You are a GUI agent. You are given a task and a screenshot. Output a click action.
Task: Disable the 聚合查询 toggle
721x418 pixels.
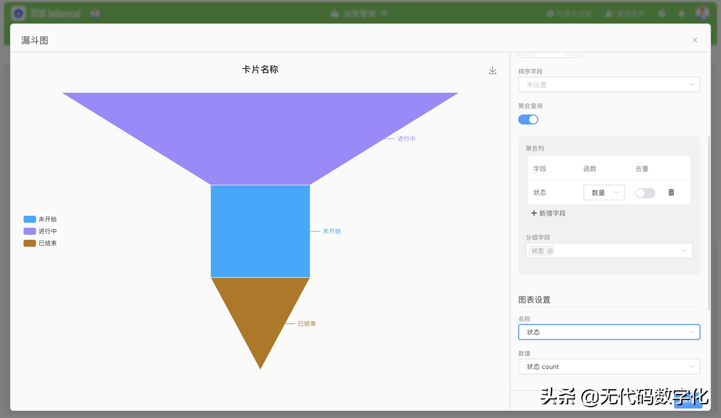(528, 119)
